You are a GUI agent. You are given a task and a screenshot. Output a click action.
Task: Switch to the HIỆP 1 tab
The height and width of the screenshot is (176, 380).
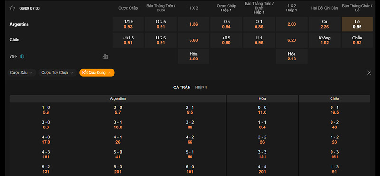click(201, 88)
